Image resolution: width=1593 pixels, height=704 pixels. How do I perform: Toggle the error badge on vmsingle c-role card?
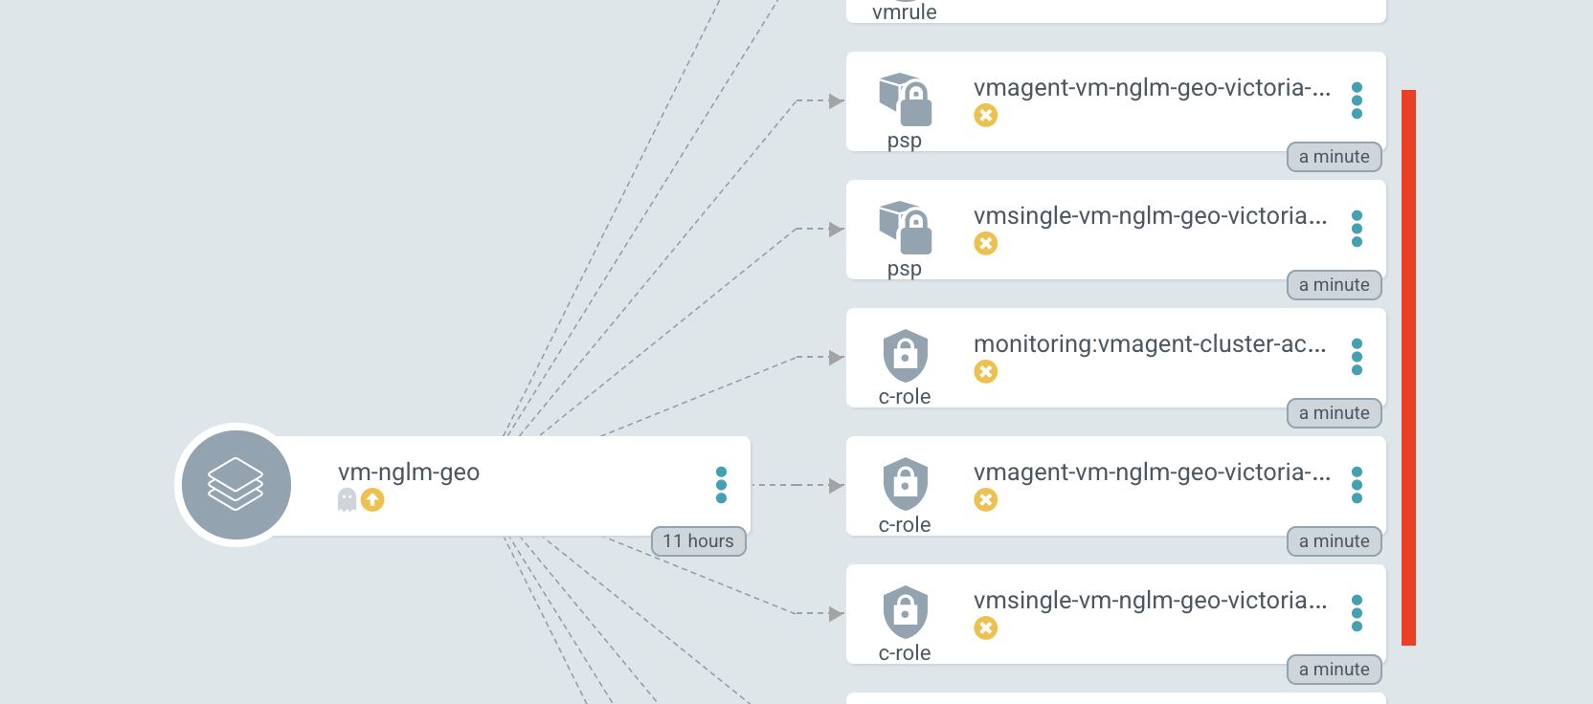pyautogui.click(x=985, y=627)
